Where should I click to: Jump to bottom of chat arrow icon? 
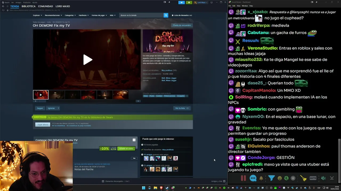[332, 178]
